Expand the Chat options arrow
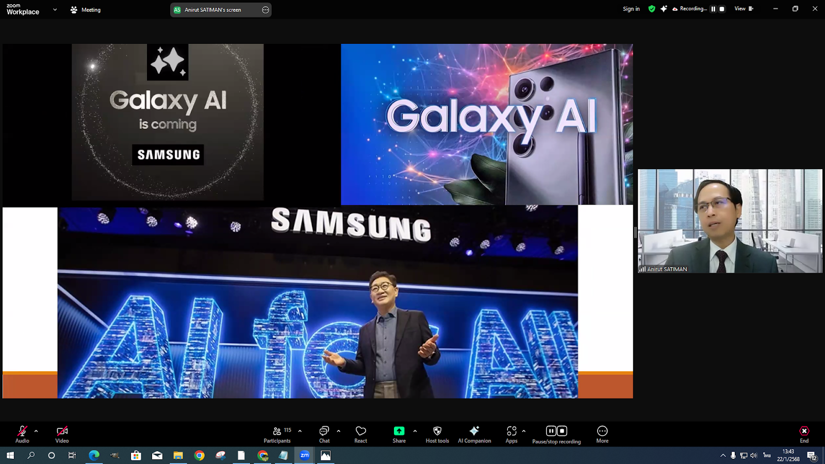 (339, 431)
